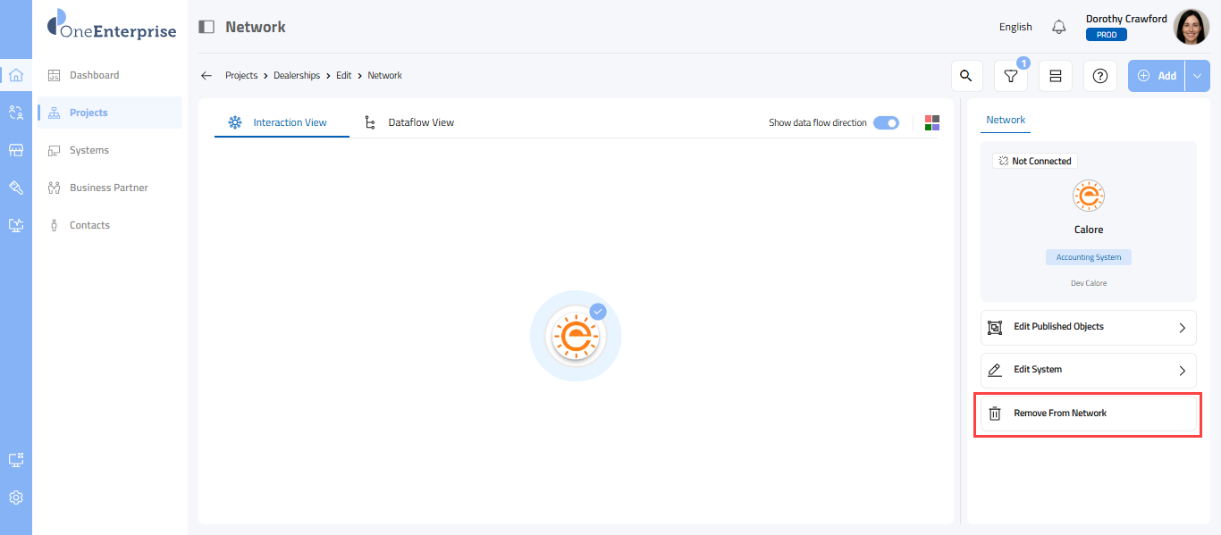Open the filter funnel icon

click(1011, 76)
